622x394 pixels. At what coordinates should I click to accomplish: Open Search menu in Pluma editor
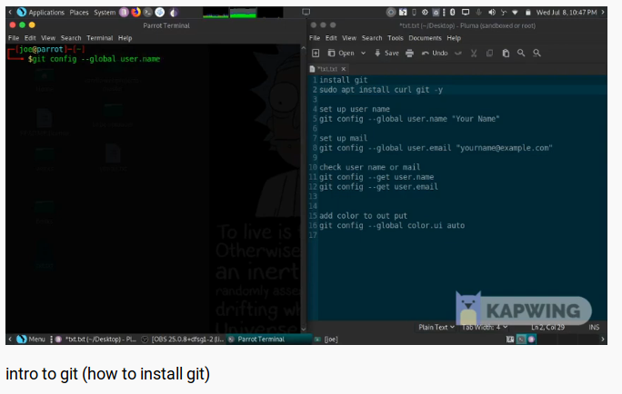372,38
